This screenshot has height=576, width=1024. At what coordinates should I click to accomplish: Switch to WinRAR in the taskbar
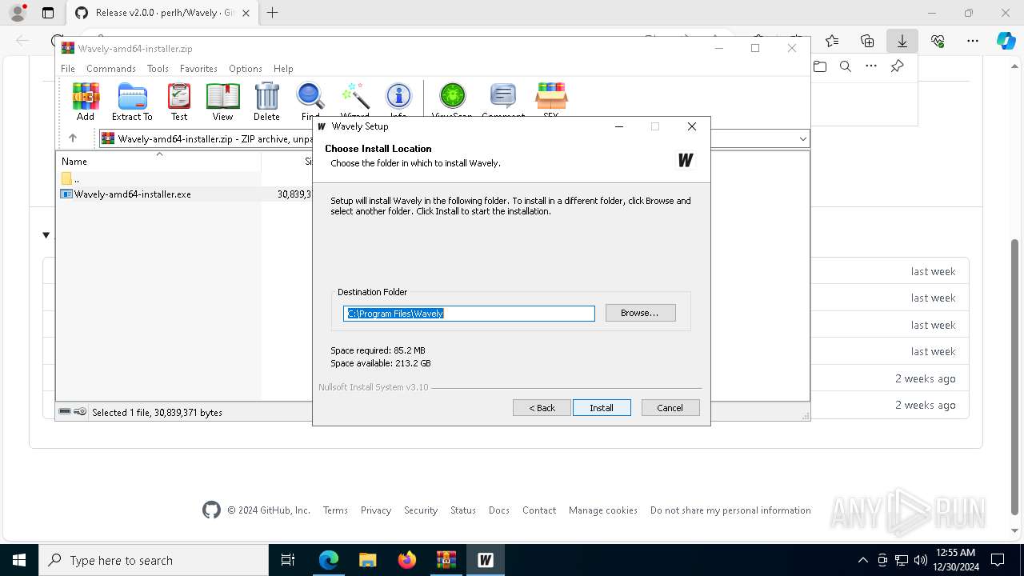coord(446,560)
